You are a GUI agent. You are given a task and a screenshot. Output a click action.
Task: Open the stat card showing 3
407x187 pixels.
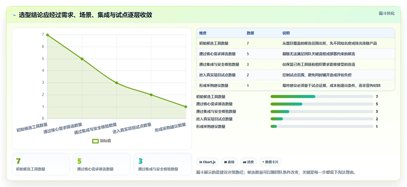pyautogui.click(x=163, y=164)
